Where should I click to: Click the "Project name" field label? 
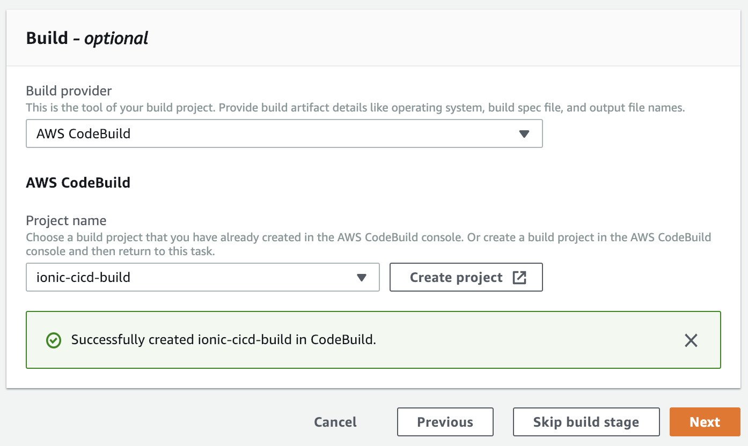coord(66,221)
